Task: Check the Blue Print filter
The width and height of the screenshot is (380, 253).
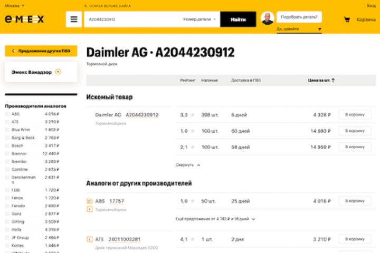Action: point(7,130)
